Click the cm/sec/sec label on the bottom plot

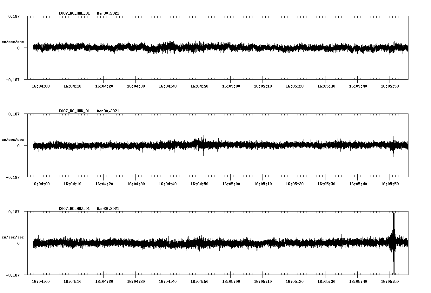click(13, 237)
